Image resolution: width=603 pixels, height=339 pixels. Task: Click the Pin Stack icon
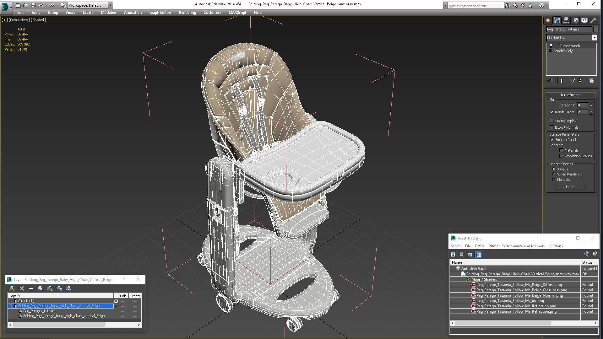(550, 81)
